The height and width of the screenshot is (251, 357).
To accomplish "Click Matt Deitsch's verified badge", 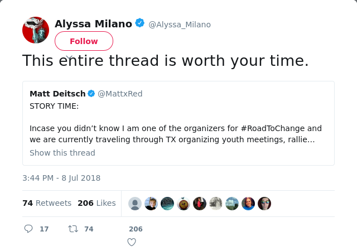I will click(x=91, y=94).
